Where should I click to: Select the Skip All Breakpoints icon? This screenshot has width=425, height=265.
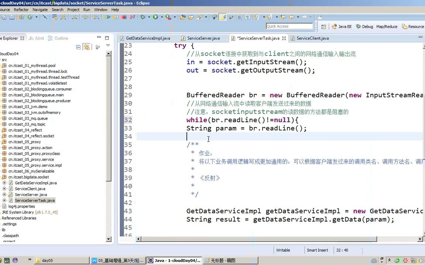click(x=45, y=17)
